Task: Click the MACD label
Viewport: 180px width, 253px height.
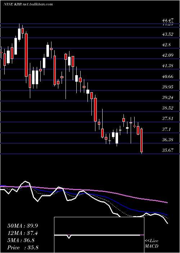Action: pyautogui.click(x=152, y=246)
